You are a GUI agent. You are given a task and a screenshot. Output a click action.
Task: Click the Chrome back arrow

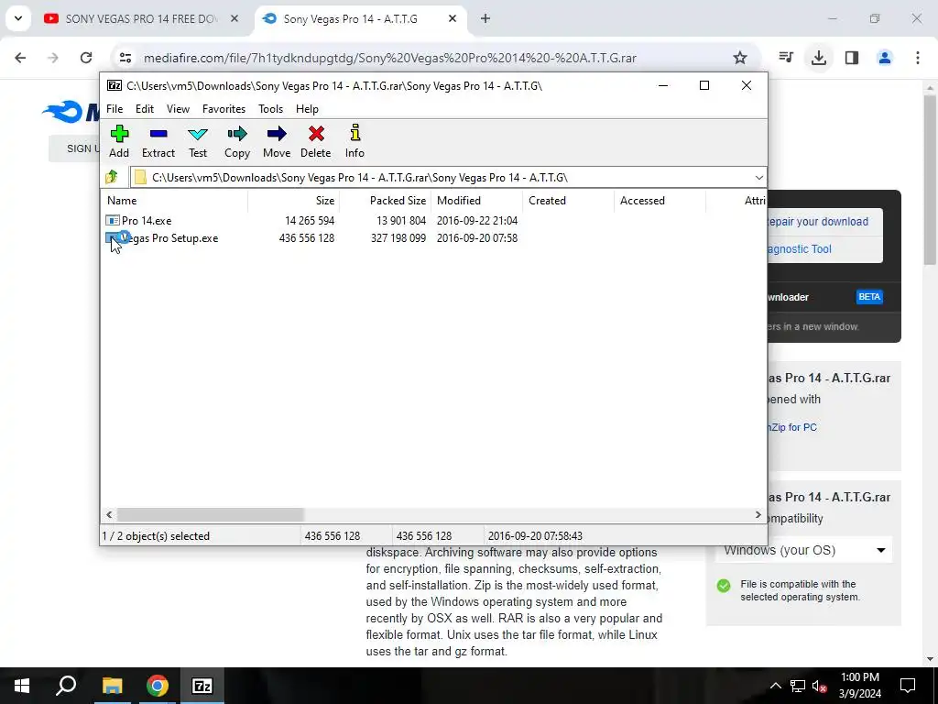point(20,58)
